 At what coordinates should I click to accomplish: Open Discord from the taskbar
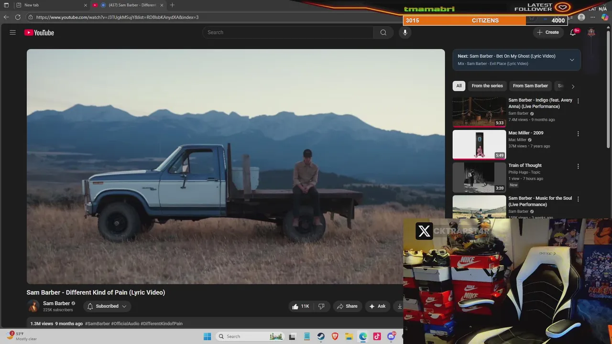click(391, 336)
